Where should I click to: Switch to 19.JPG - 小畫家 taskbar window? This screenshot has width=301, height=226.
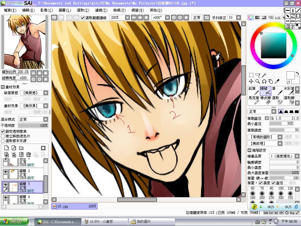(x=105, y=222)
